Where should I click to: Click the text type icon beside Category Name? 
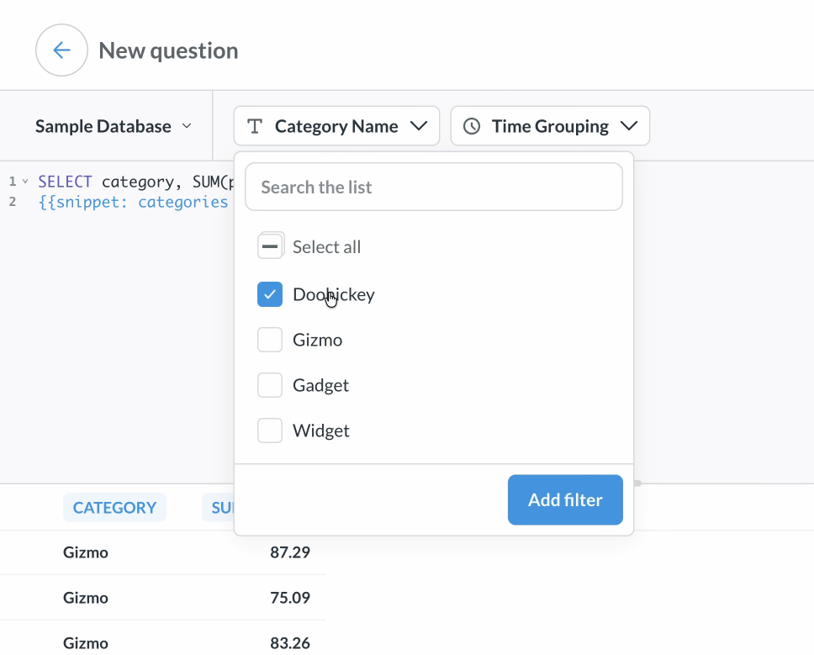coord(255,126)
